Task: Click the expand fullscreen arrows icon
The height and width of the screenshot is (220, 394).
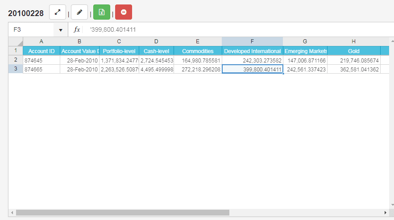Action: [58, 12]
